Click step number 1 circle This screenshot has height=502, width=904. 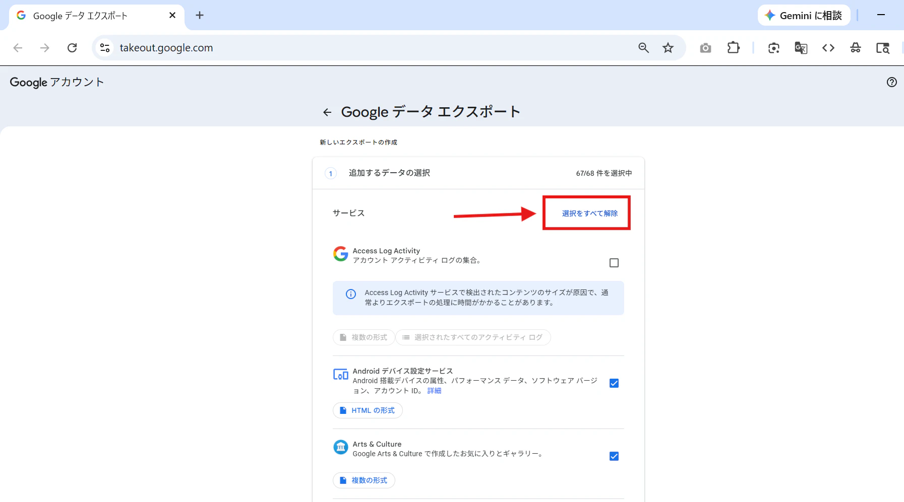tap(331, 174)
